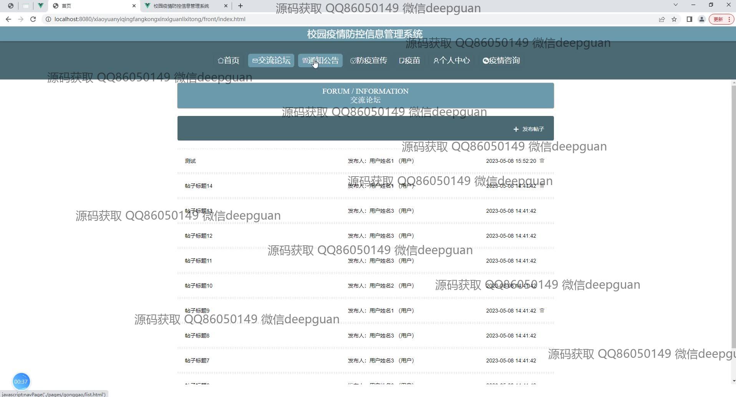The width and height of the screenshot is (736, 397).
Task: Share this page icon in address bar
Action: 662,19
